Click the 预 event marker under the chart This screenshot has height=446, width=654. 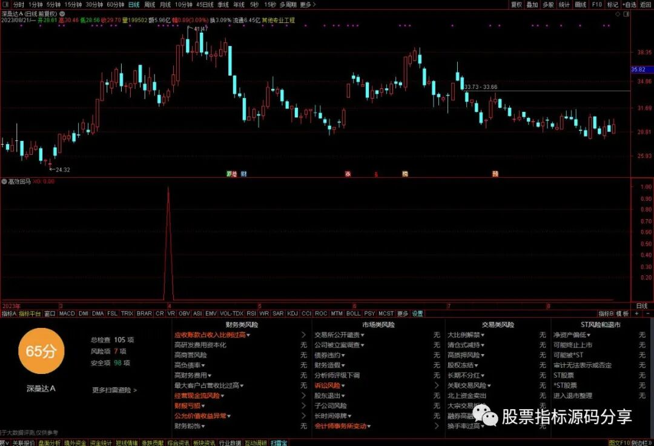coord(495,174)
